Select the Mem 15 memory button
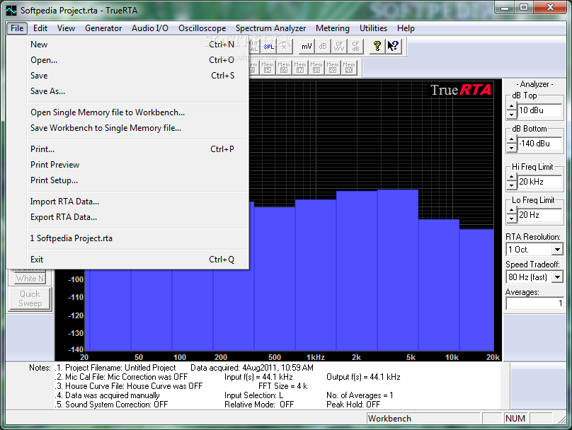572x430 pixels. coord(268,67)
